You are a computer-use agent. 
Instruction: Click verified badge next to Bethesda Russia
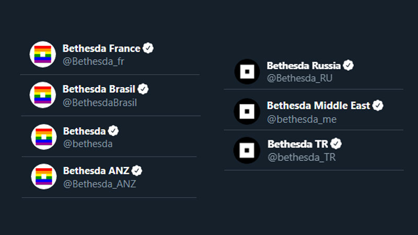pyautogui.click(x=349, y=65)
